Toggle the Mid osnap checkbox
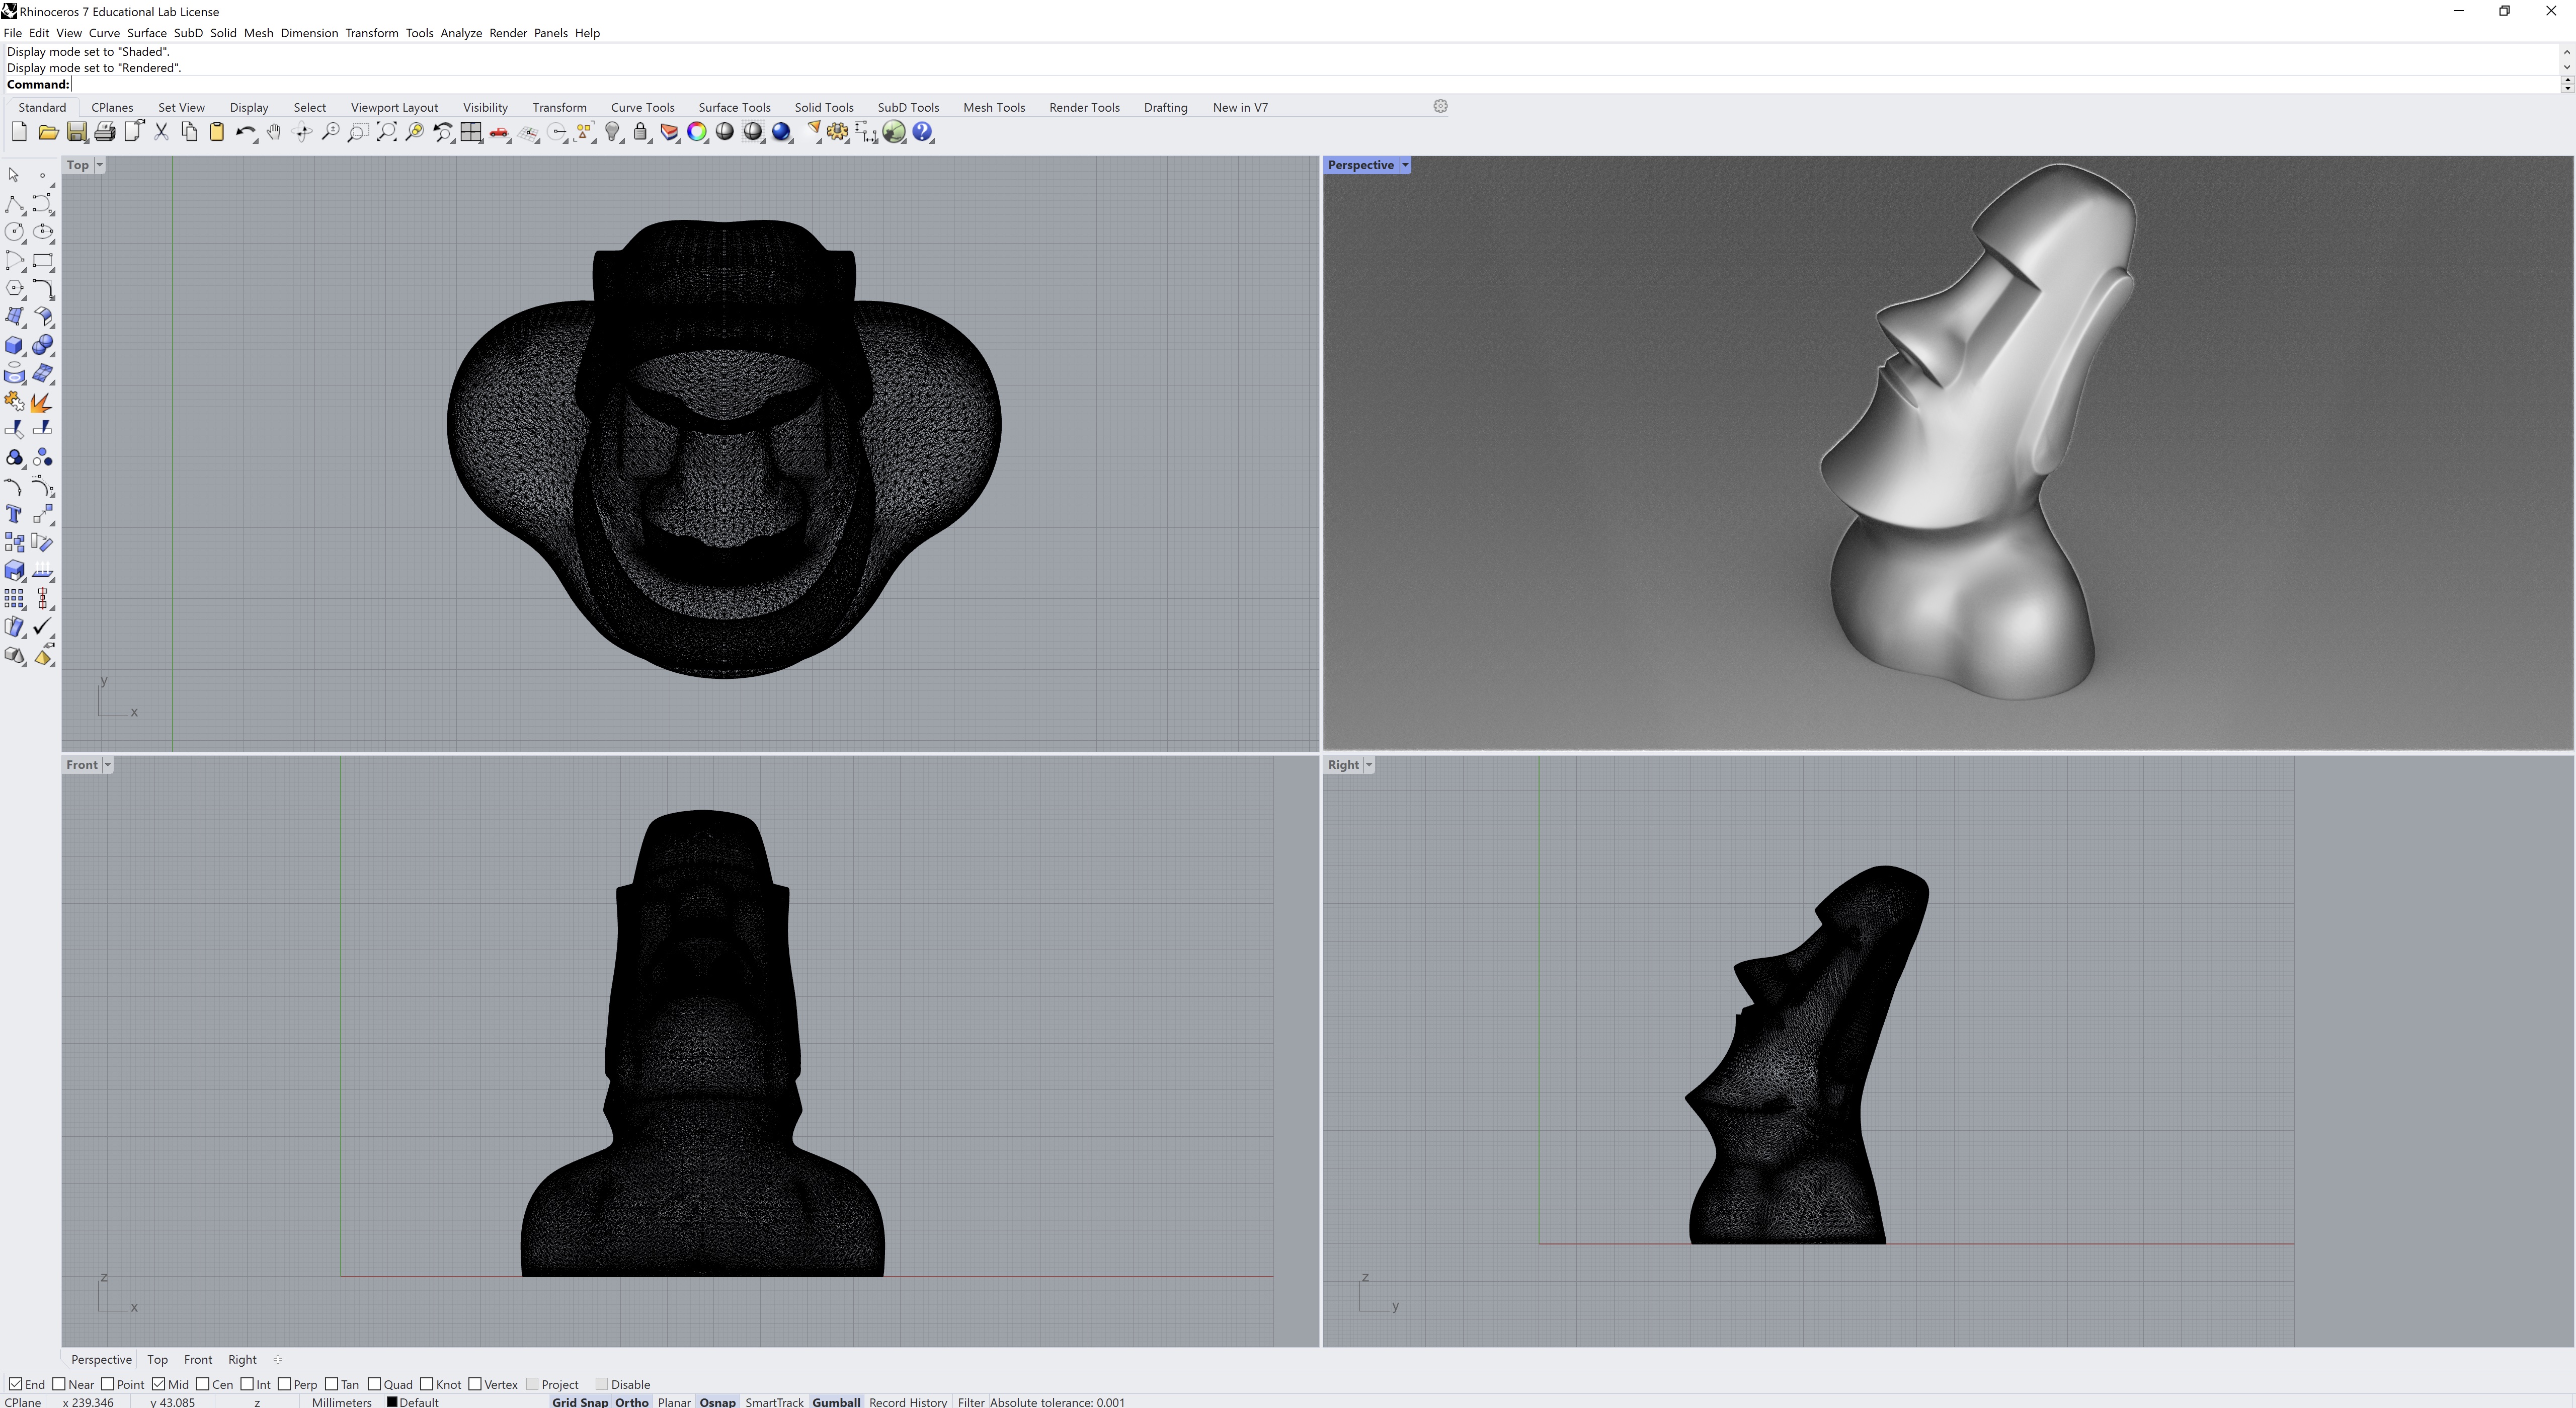The image size is (2576, 1408). click(158, 1384)
